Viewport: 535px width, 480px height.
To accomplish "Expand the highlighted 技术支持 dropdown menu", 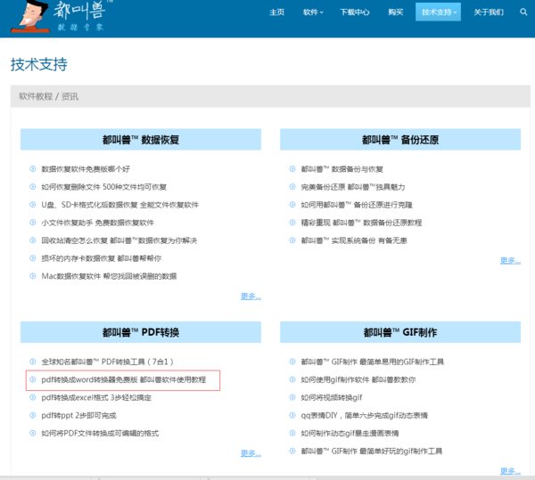I will (438, 12).
